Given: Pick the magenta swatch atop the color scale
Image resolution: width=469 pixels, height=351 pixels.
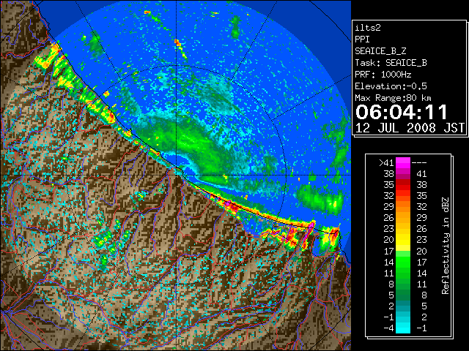Looking at the screenshot, I should click(x=403, y=163).
